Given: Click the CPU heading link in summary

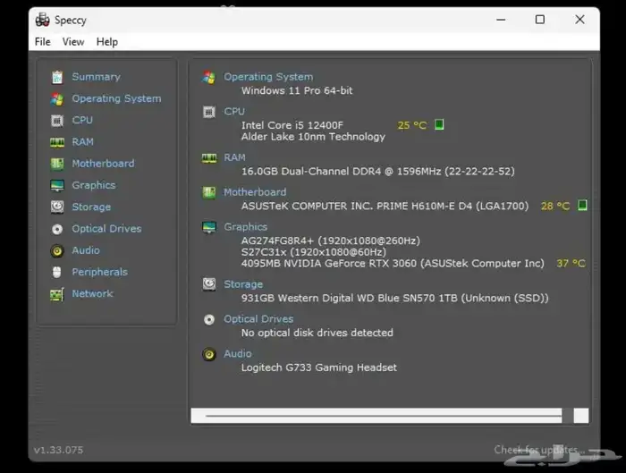Looking at the screenshot, I should coord(234,112).
